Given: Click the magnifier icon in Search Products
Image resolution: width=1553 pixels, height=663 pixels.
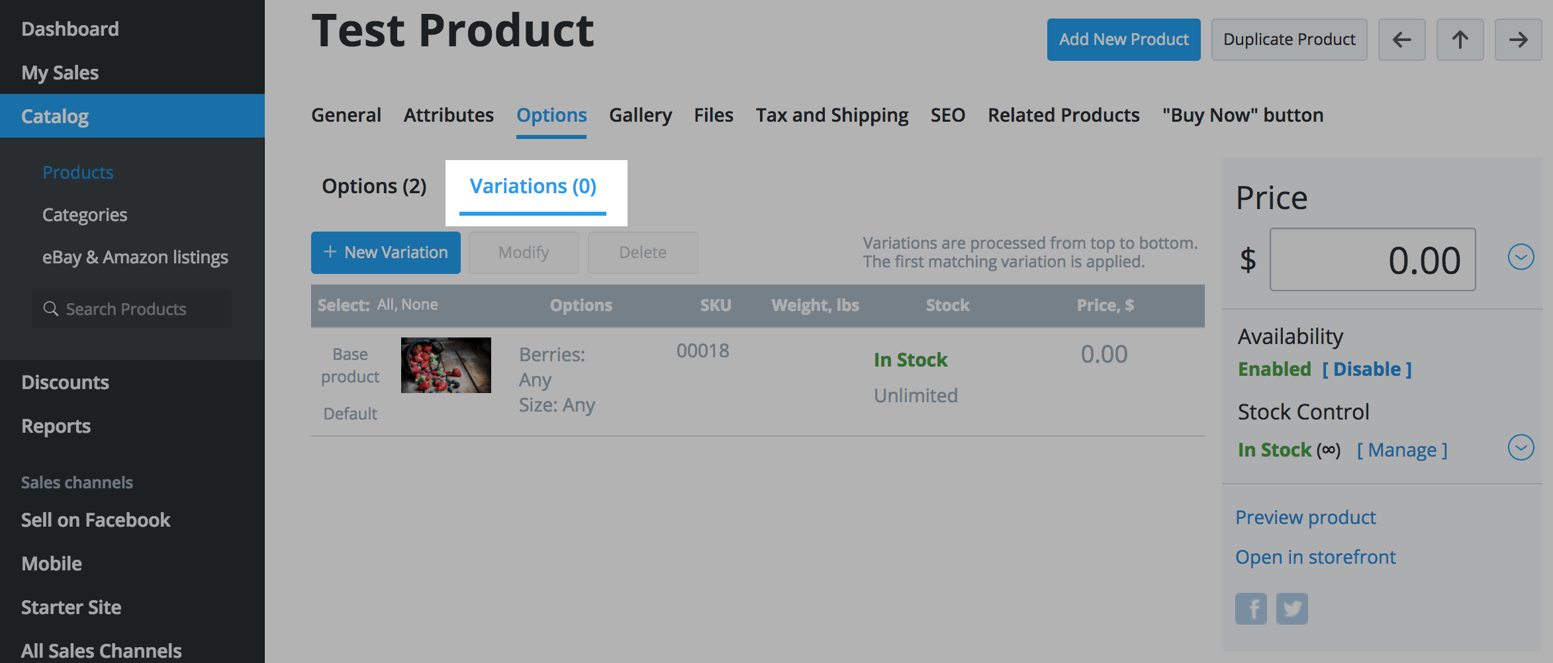Looking at the screenshot, I should (50, 309).
